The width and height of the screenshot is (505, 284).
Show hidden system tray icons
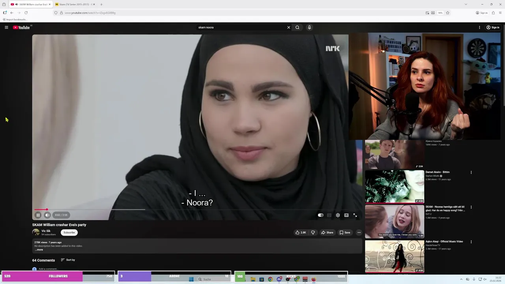click(462, 279)
